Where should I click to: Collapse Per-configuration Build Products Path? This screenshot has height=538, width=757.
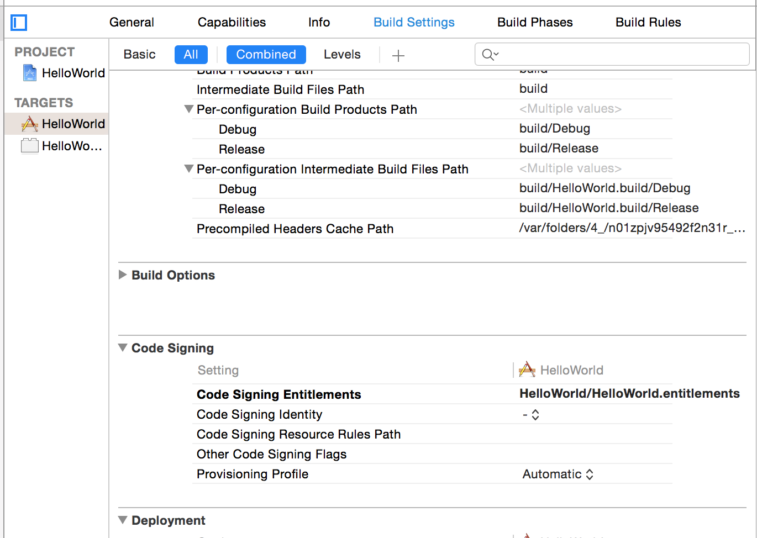pyautogui.click(x=188, y=109)
